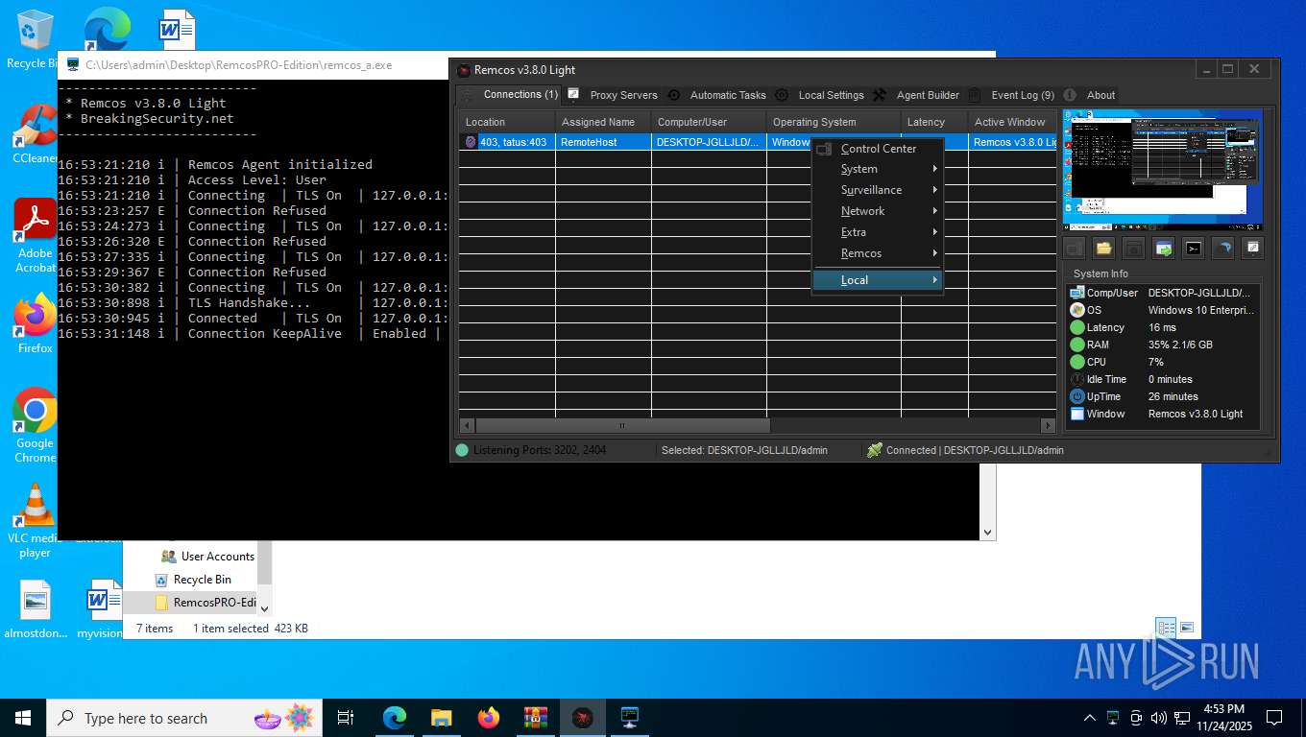The height and width of the screenshot is (737, 1306).
Task: Switch Explorer to large icons view toggle
Action: point(1187,629)
